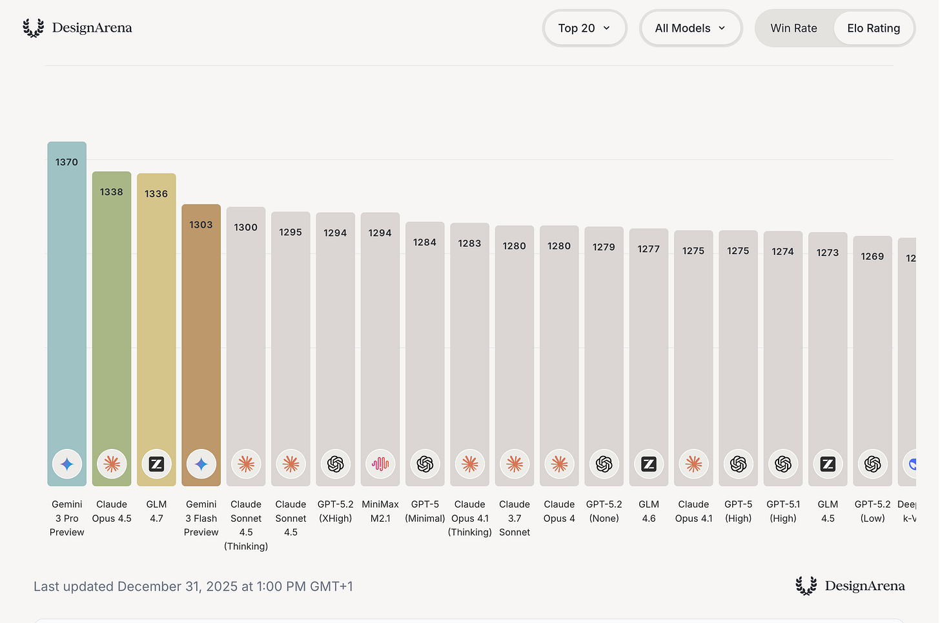
Task: Open the Top 20 dropdown
Action: pyautogui.click(x=584, y=28)
